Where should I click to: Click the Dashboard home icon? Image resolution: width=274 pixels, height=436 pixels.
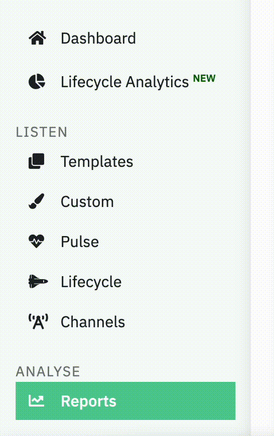(37, 38)
